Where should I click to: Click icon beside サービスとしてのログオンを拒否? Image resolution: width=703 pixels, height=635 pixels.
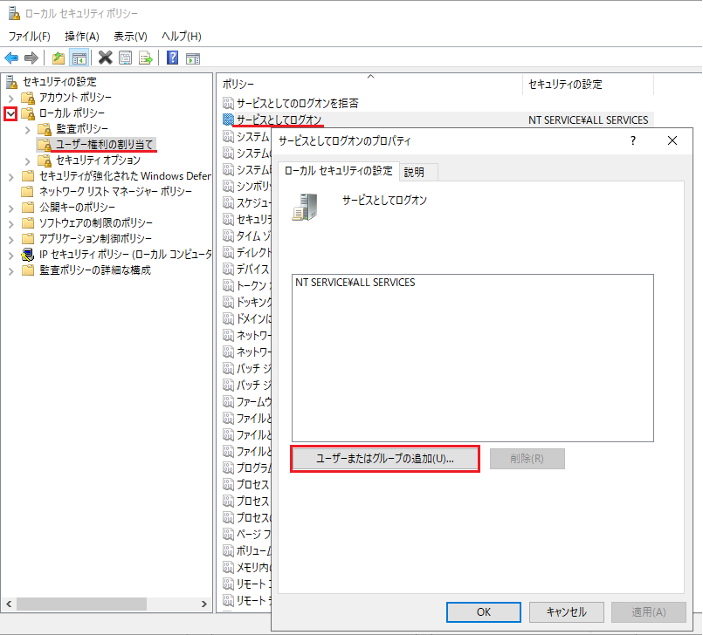228,103
